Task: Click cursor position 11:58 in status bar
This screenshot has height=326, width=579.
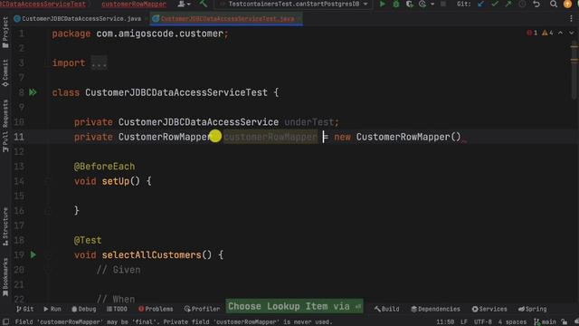Action: [445, 322]
